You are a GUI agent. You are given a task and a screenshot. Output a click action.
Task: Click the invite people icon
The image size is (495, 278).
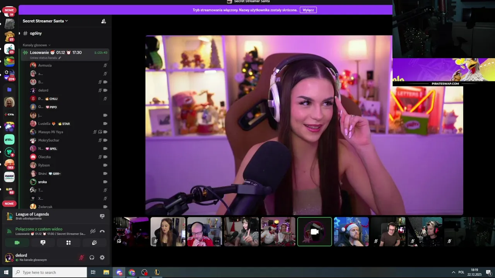103,21
